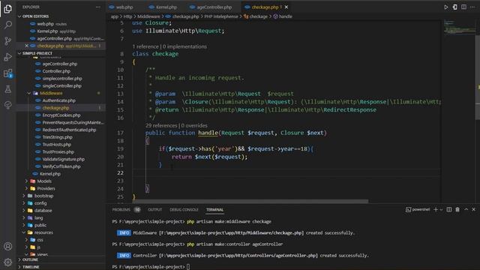
Task: Open the terminal launch profile dropdown
Action: tap(441, 210)
